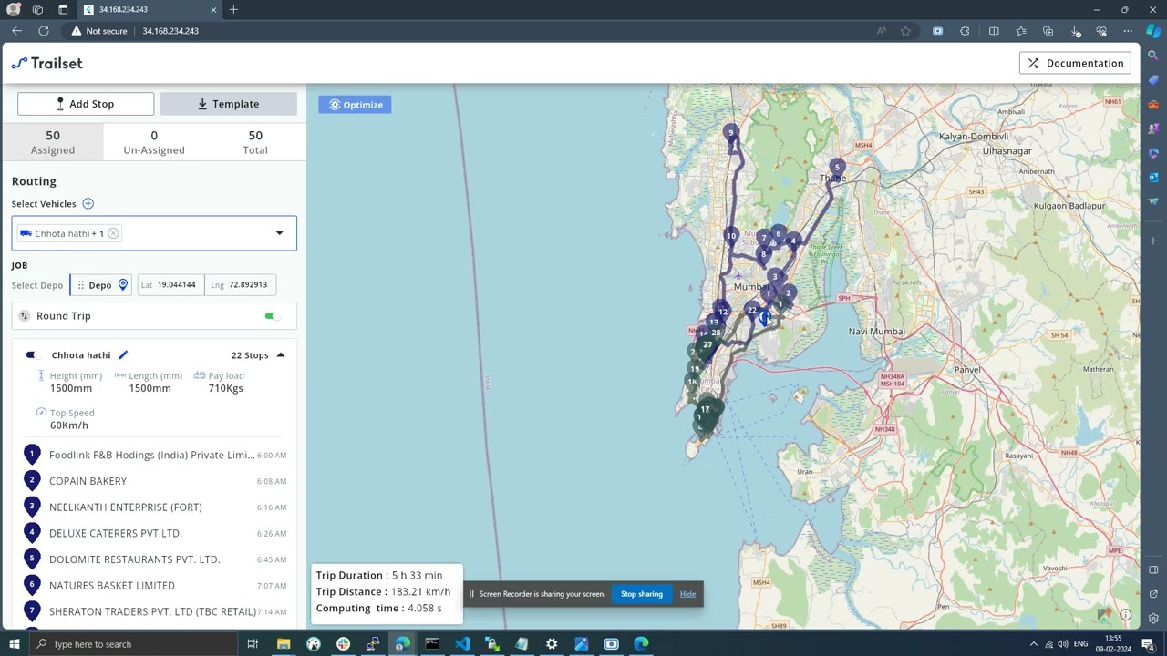Toggle the Round Trip switch
This screenshot has height=656, width=1167.
[x=272, y=316]
